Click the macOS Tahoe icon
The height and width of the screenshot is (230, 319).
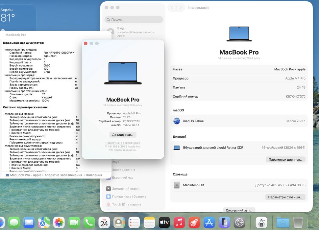point(177,121)
